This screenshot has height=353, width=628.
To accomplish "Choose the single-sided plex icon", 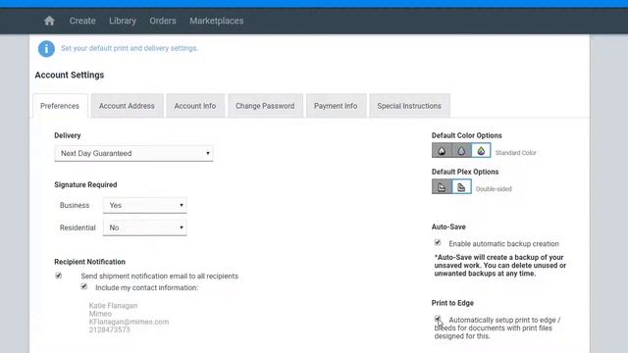I will [442, 187].
